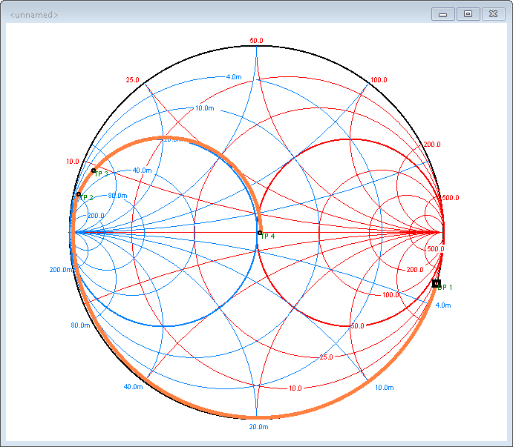Click the TP 2 data point marker
Viewport: 513px width, 447px height.
click(79, 195)
